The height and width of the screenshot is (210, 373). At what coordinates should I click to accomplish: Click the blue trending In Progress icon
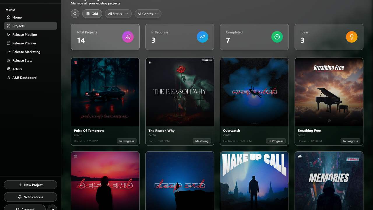[x=203, y=37]
